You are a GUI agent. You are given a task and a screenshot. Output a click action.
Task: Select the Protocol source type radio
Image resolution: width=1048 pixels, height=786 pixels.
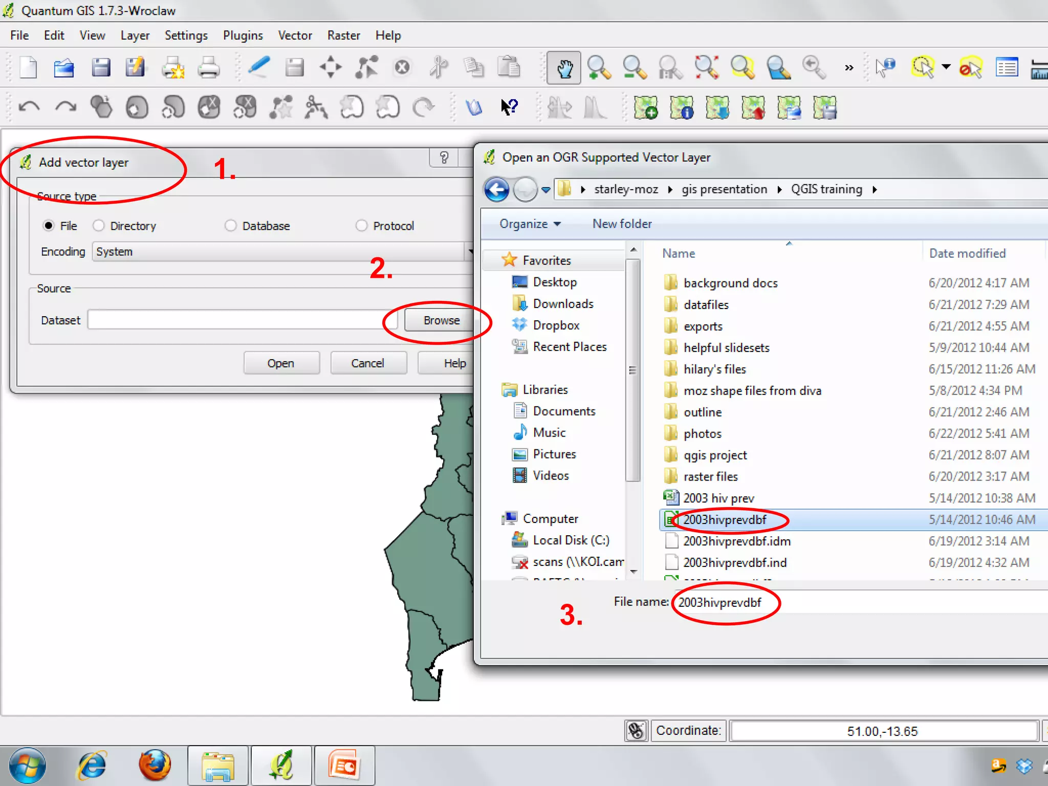362,226
